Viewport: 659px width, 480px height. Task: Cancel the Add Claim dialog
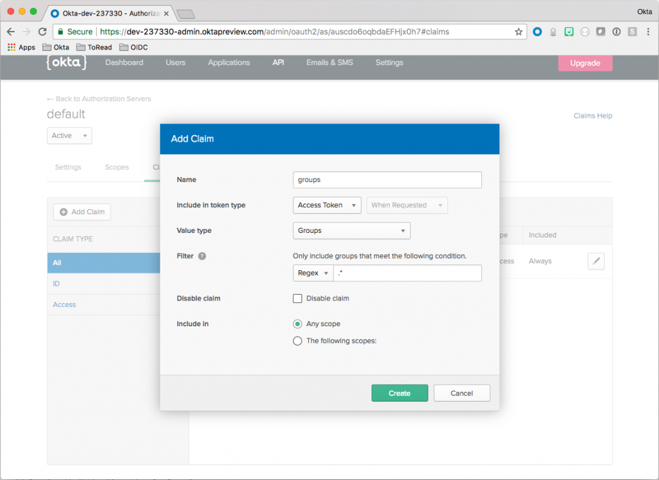(x=462, y=393)
